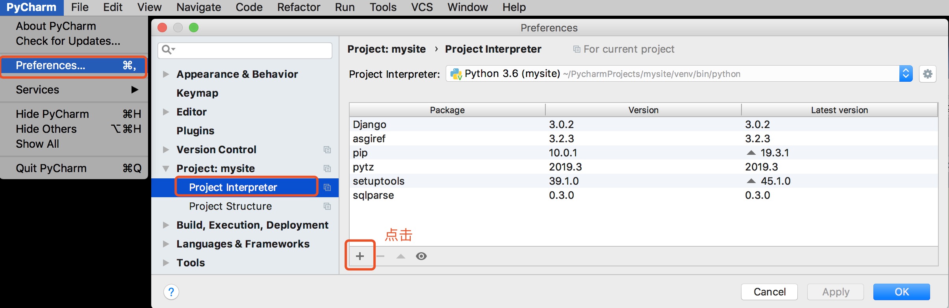This screenshot has width=949, height=308.
Task: Click the plus icon to install a package
Action: pos(360,256)
